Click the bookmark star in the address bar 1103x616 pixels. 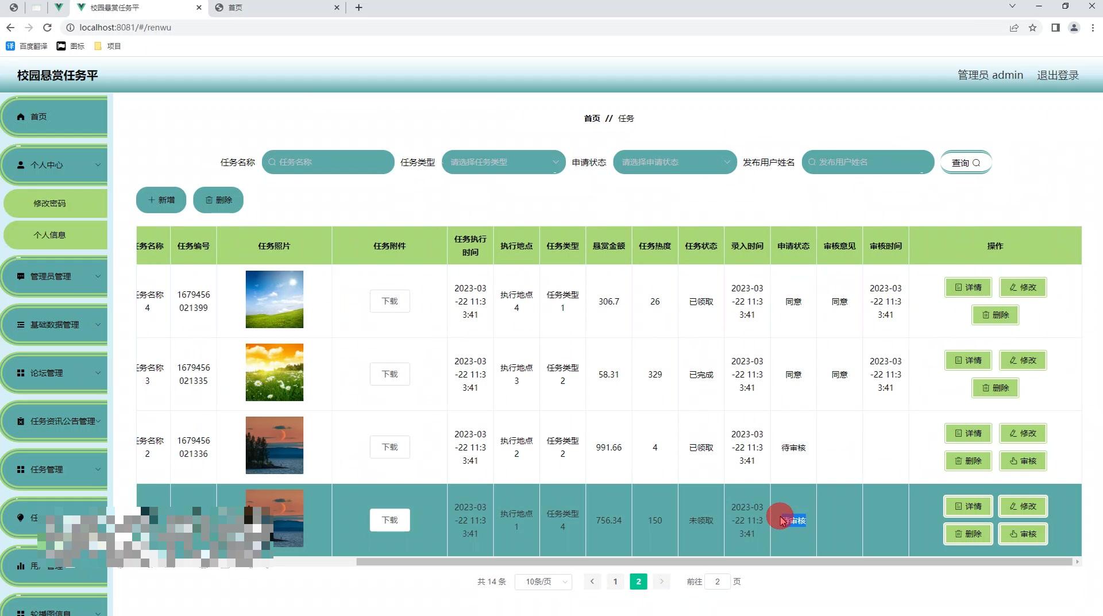point(1033,27)
